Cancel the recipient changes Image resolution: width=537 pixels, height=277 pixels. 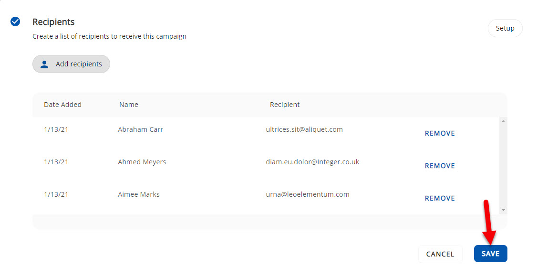440,254
